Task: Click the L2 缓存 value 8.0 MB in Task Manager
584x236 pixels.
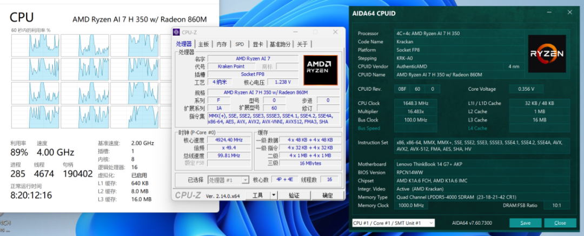Action: coord(140,191)
